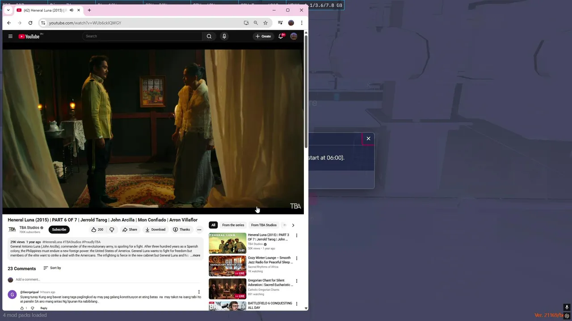
Task: Open Chrome three-dot menu
Action: pyautogui.click(x=302, y=23)
